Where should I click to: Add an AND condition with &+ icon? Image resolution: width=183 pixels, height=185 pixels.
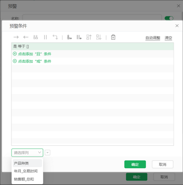click(69, 37)
